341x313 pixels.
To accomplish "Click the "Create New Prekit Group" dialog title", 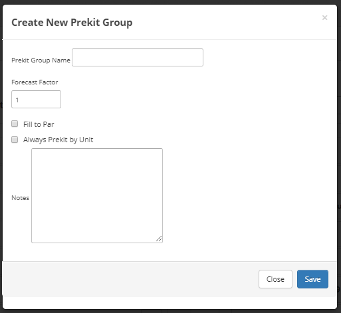I will pyautogui.click(x=72, y=23).
